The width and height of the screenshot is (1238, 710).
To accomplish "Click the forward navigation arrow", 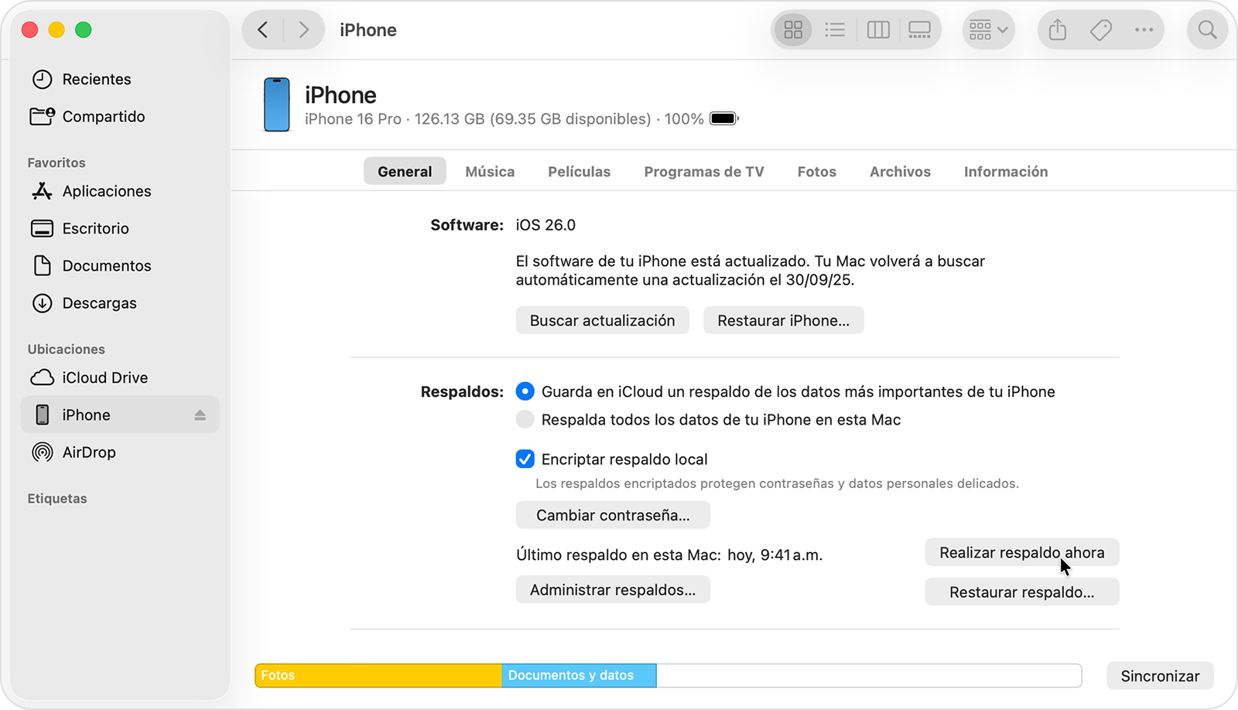I will click(x=304, y=29).
